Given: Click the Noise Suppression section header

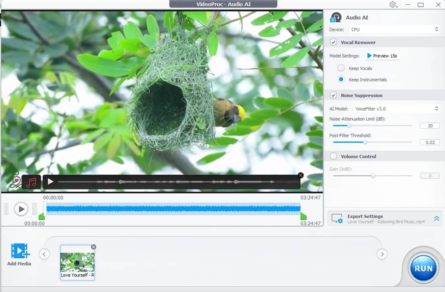Looking at the screenshot, I should [361, 95].
